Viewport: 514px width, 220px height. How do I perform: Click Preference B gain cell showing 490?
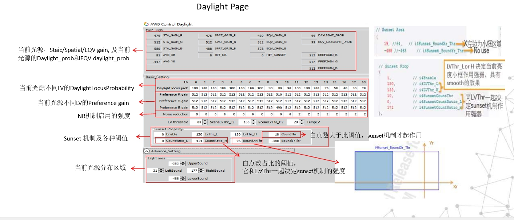click(x=278, y=107)
